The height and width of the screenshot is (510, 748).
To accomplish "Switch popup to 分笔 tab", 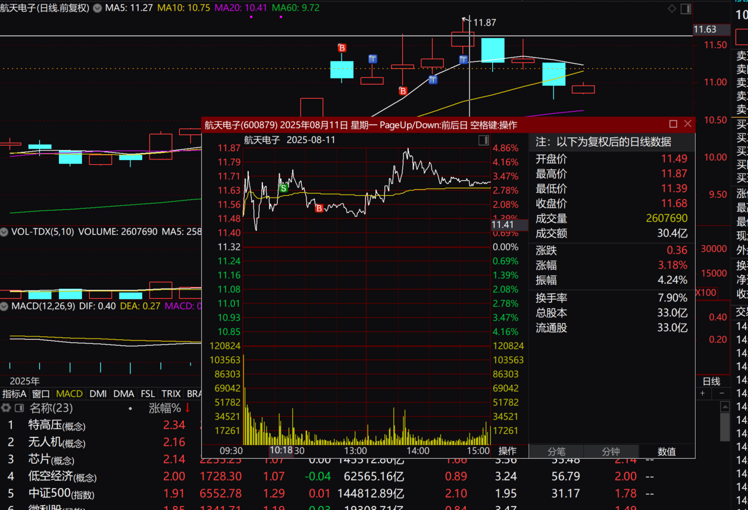I will 556,452.
